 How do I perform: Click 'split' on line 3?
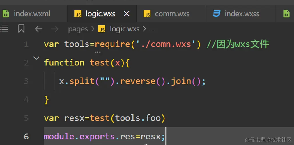click(82, 81)
